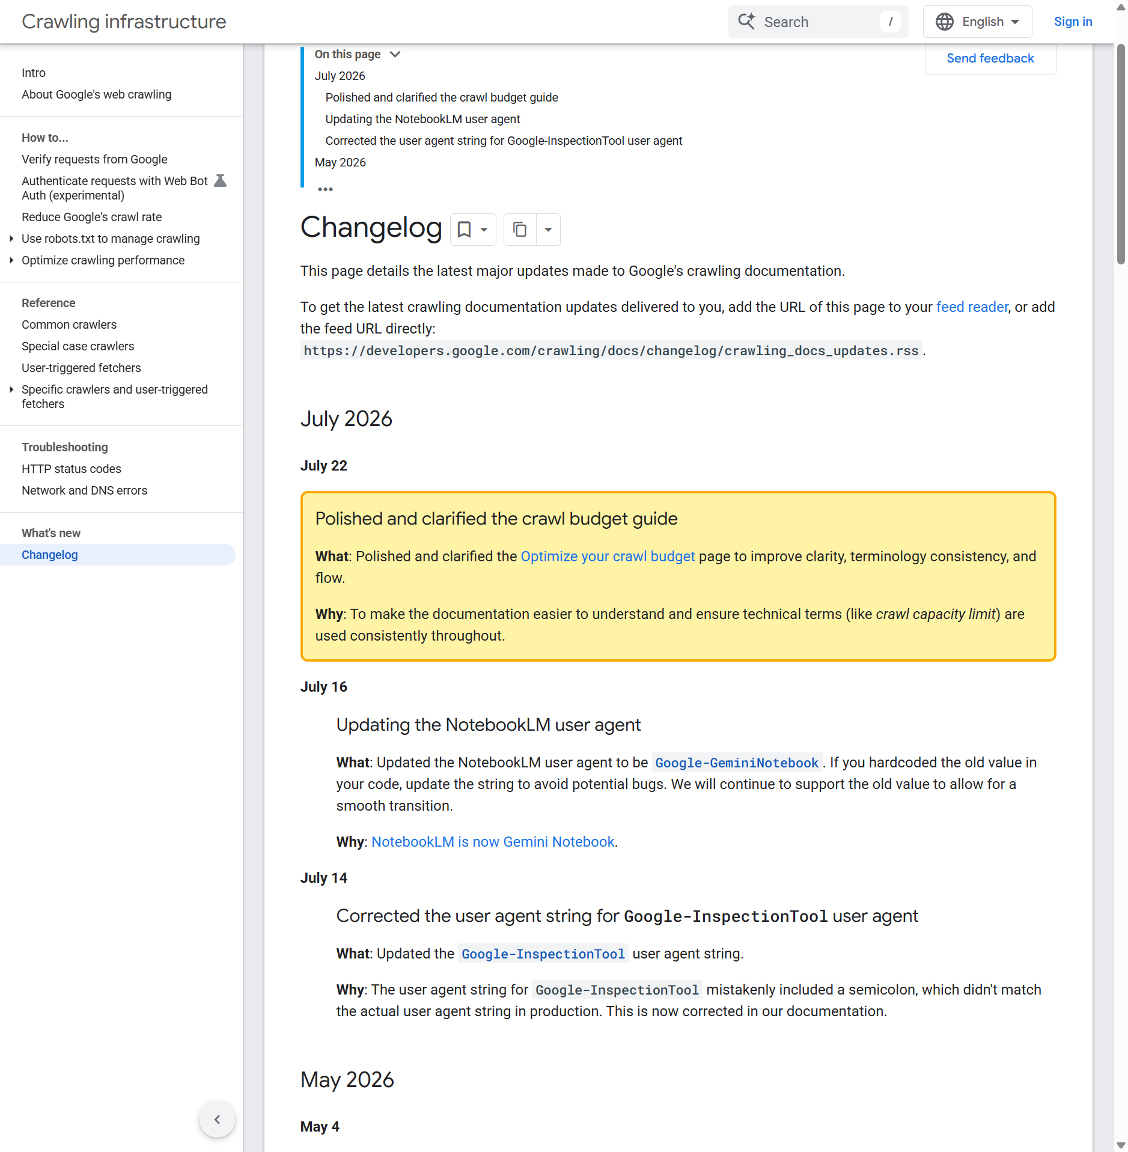Image resolution: width=1128 pixels, height=1152 pixels.
Task: Jump to Polished and clarified crawl budget guide
Action: [x=442, y=97]
